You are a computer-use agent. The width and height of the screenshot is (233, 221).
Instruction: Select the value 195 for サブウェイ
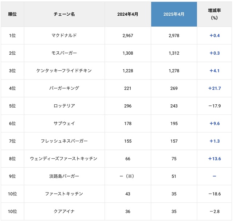pos(174,124)
